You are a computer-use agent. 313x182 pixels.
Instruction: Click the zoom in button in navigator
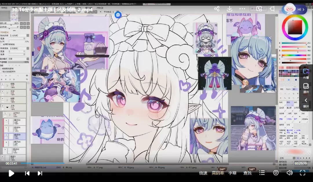[25, 23]
